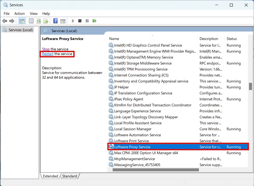Select the Loftware Print Service row

131,141
